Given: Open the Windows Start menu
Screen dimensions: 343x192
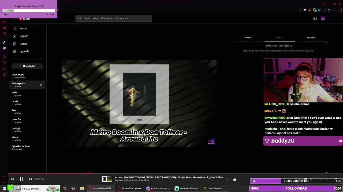Looking at the screenshot, I should pyautogui.click(x=4, y=189).
